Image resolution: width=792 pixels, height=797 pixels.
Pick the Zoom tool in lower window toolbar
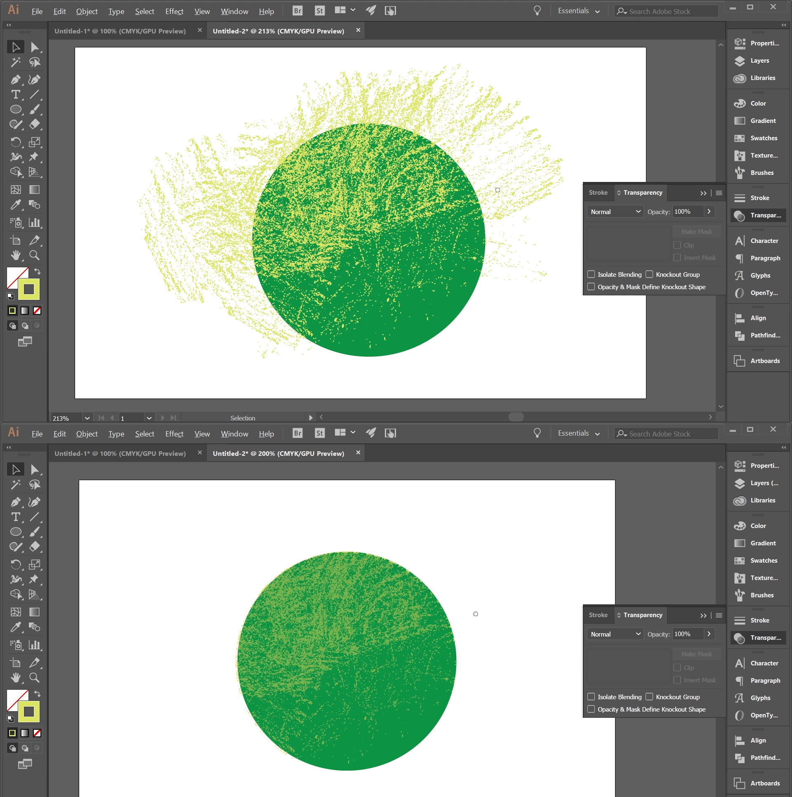[35, 678]
